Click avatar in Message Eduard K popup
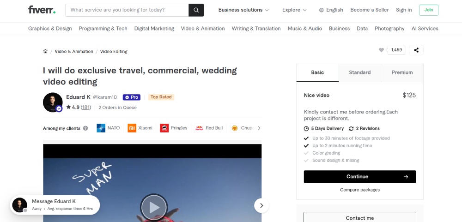The image size is (462, 222). [x=20, y=205]
